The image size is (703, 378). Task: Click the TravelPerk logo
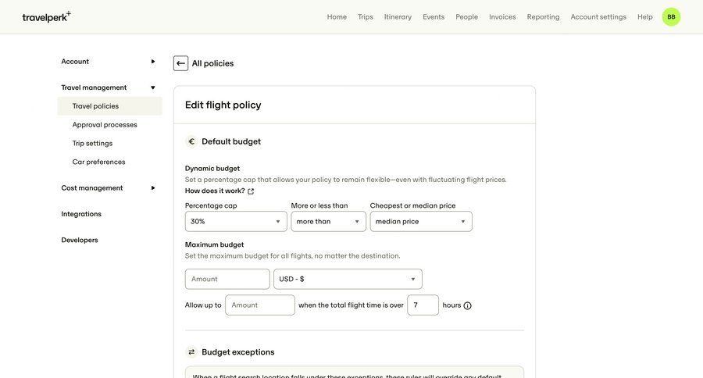pos(46,16)
